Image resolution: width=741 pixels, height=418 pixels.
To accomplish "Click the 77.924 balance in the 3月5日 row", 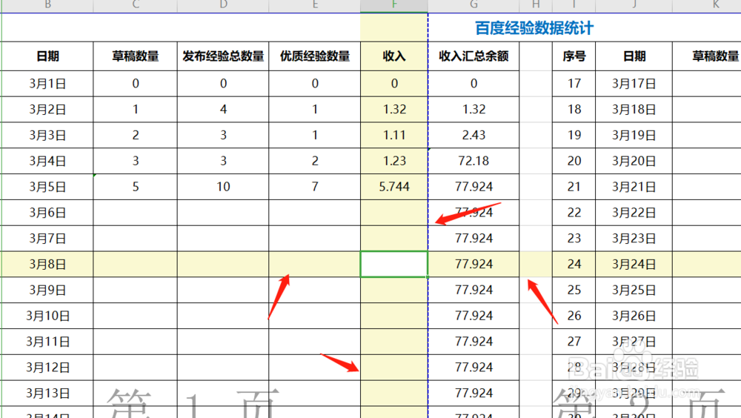I will point(473,187).
